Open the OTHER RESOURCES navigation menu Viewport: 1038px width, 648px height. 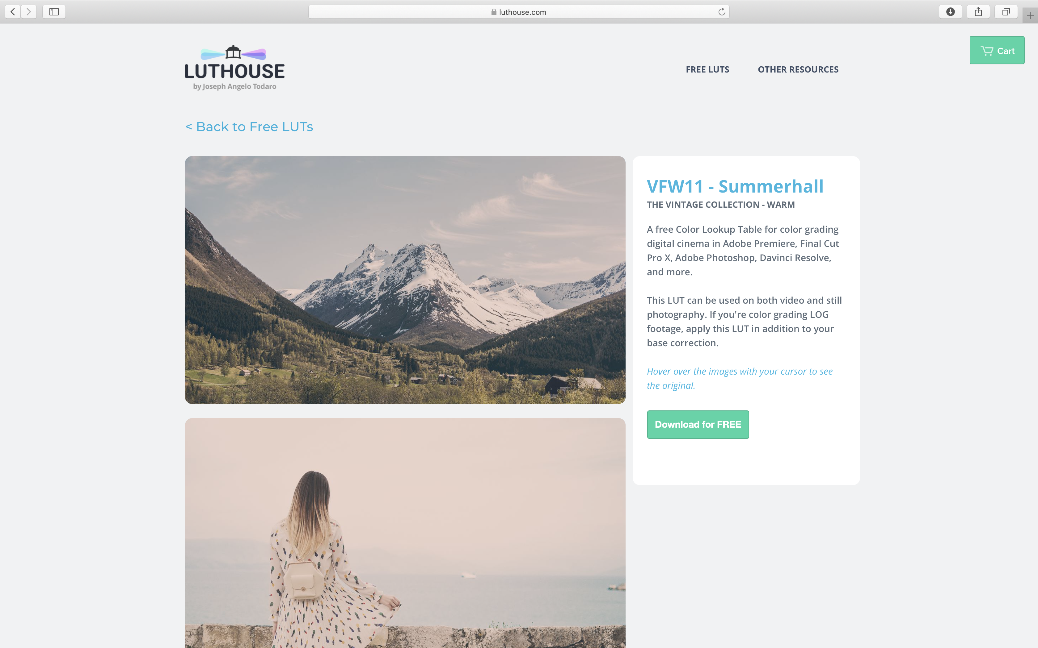click(798, 69)
